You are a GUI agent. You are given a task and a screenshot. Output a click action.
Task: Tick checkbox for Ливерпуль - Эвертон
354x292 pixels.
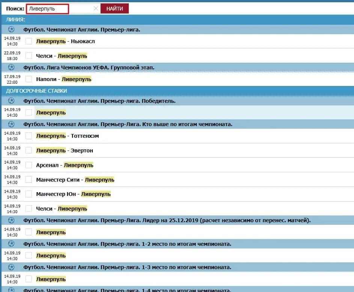[x=29, y=150]
